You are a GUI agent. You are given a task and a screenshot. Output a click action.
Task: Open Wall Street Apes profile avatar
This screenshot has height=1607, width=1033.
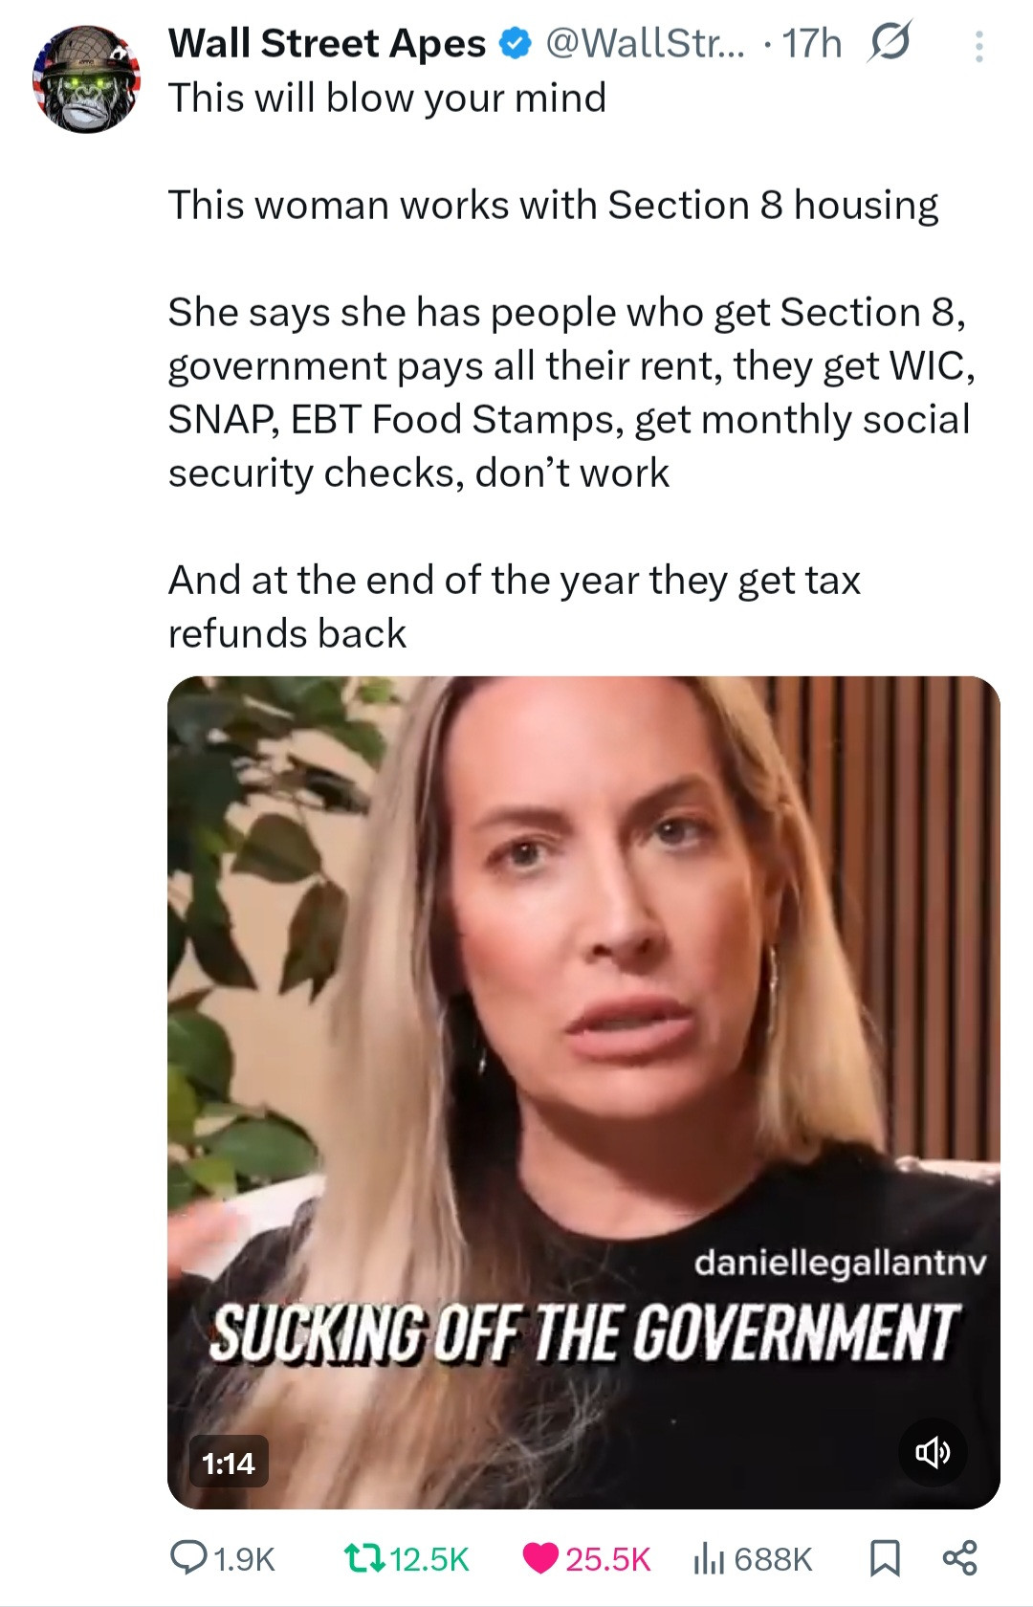click(x=87, y=79)
